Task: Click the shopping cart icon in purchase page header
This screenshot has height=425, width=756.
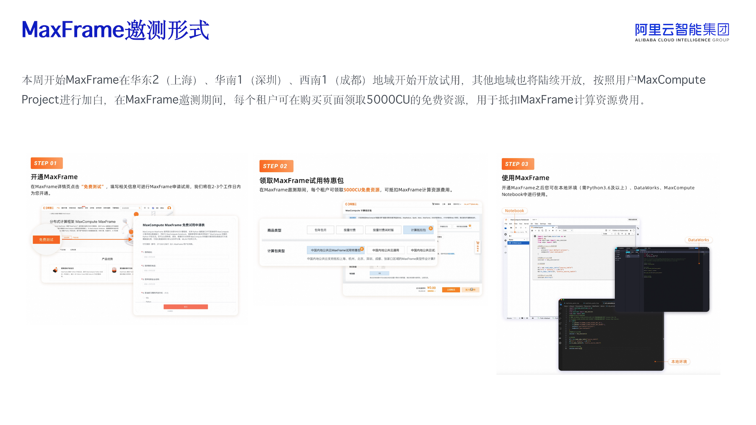Action: tap(433, 204)
